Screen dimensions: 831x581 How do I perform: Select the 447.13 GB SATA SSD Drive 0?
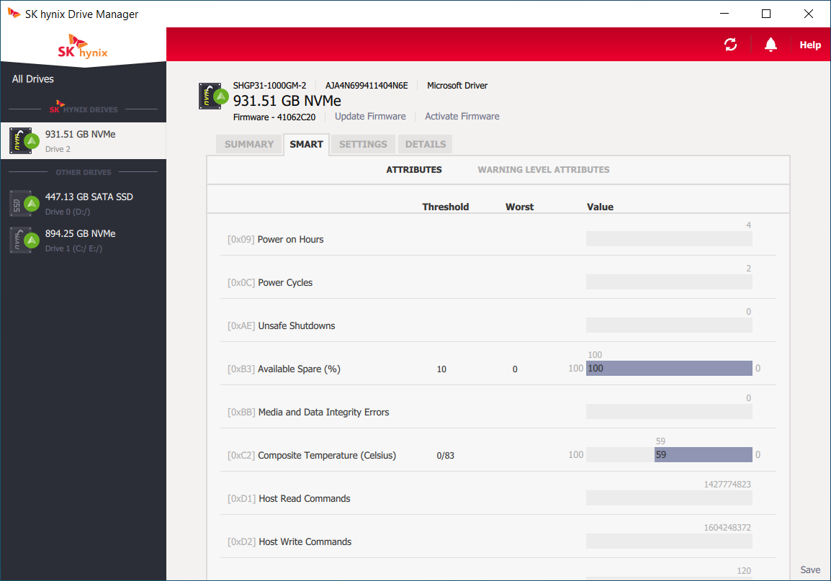click(84, 203)
